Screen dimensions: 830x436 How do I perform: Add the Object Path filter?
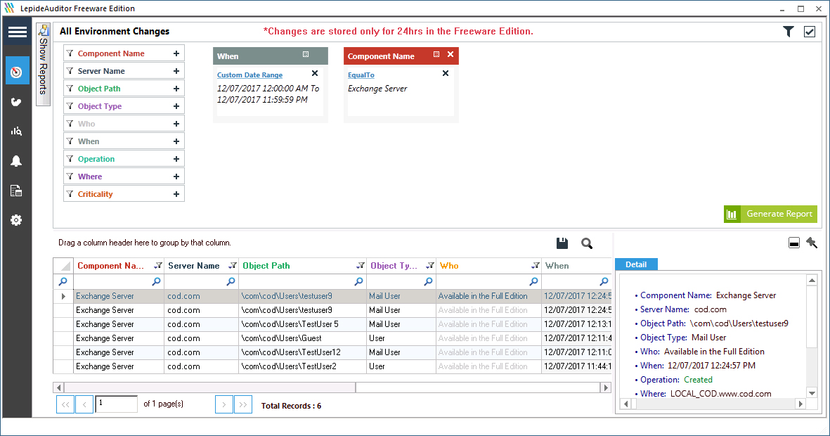(x=176, y=89)
